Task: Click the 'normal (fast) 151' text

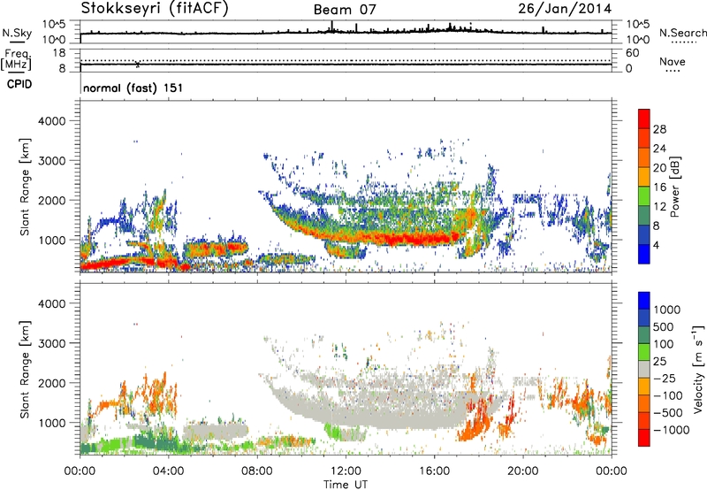Action: coord(133,88)
